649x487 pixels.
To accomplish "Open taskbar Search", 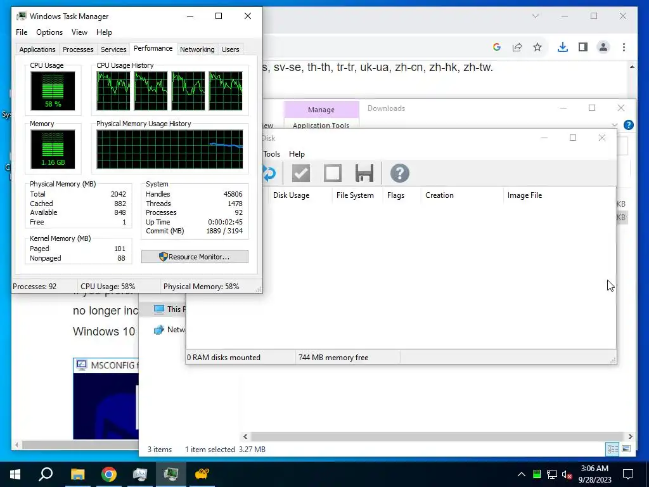I will [x=46, y=474].
